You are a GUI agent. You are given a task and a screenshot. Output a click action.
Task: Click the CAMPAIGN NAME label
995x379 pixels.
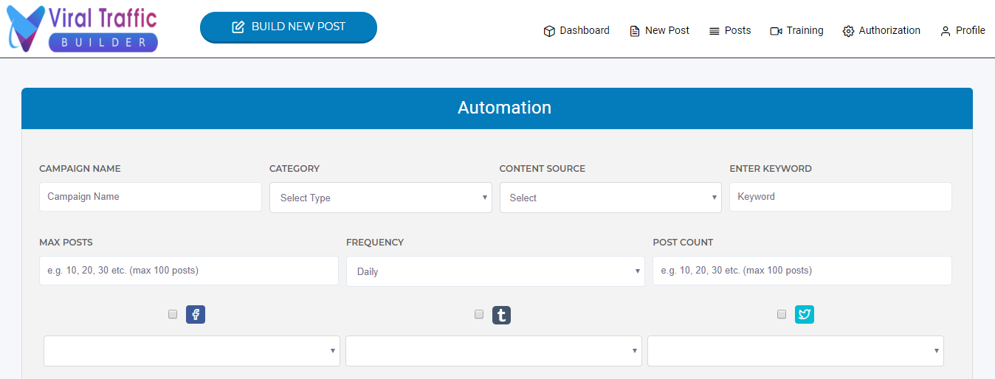pos(80,169)
